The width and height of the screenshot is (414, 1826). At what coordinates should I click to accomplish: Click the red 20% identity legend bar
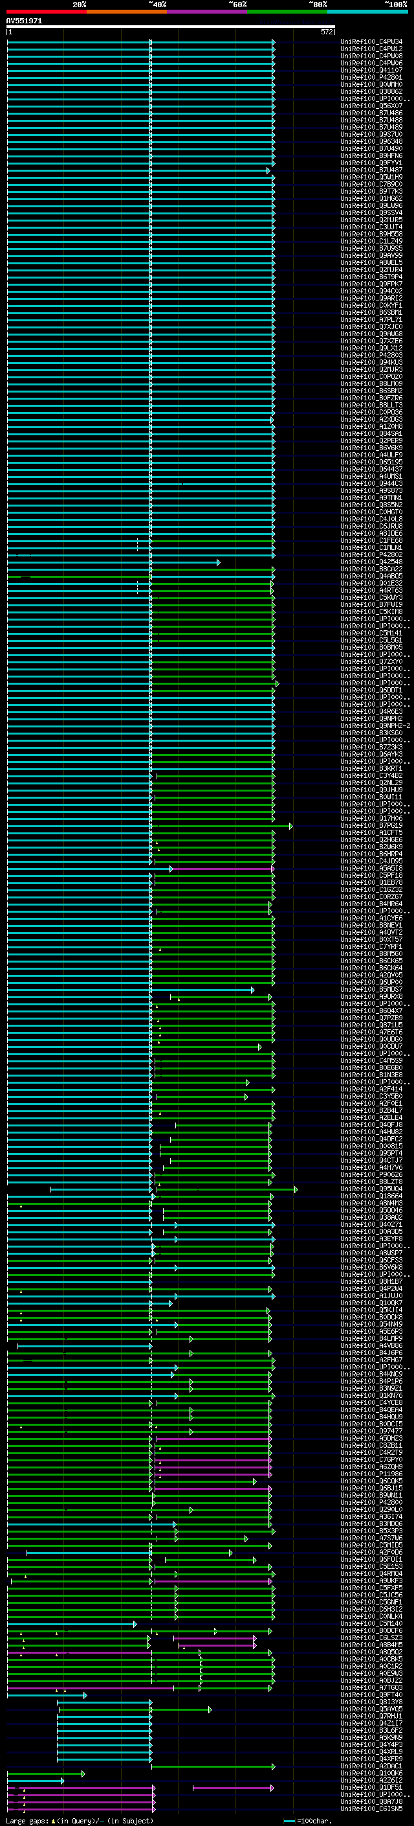click(x=46, y=12)
